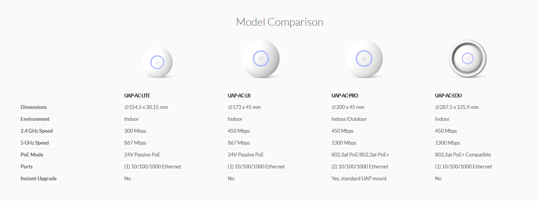
Task: Select the UAP-AC-LR model heading
Action: click(x=239, y=96)
